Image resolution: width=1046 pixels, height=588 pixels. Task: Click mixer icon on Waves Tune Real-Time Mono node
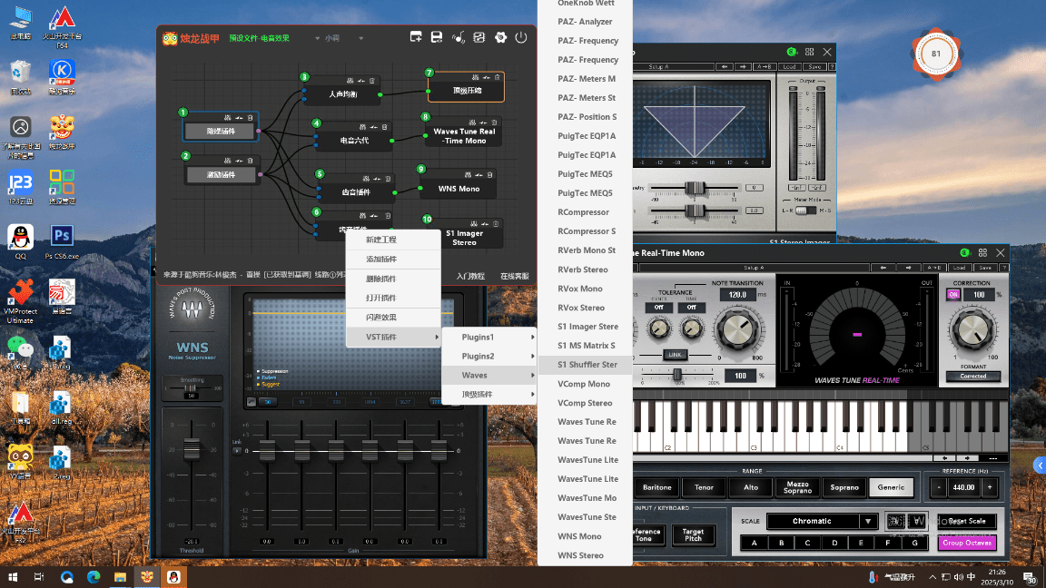tap(472, 122)
